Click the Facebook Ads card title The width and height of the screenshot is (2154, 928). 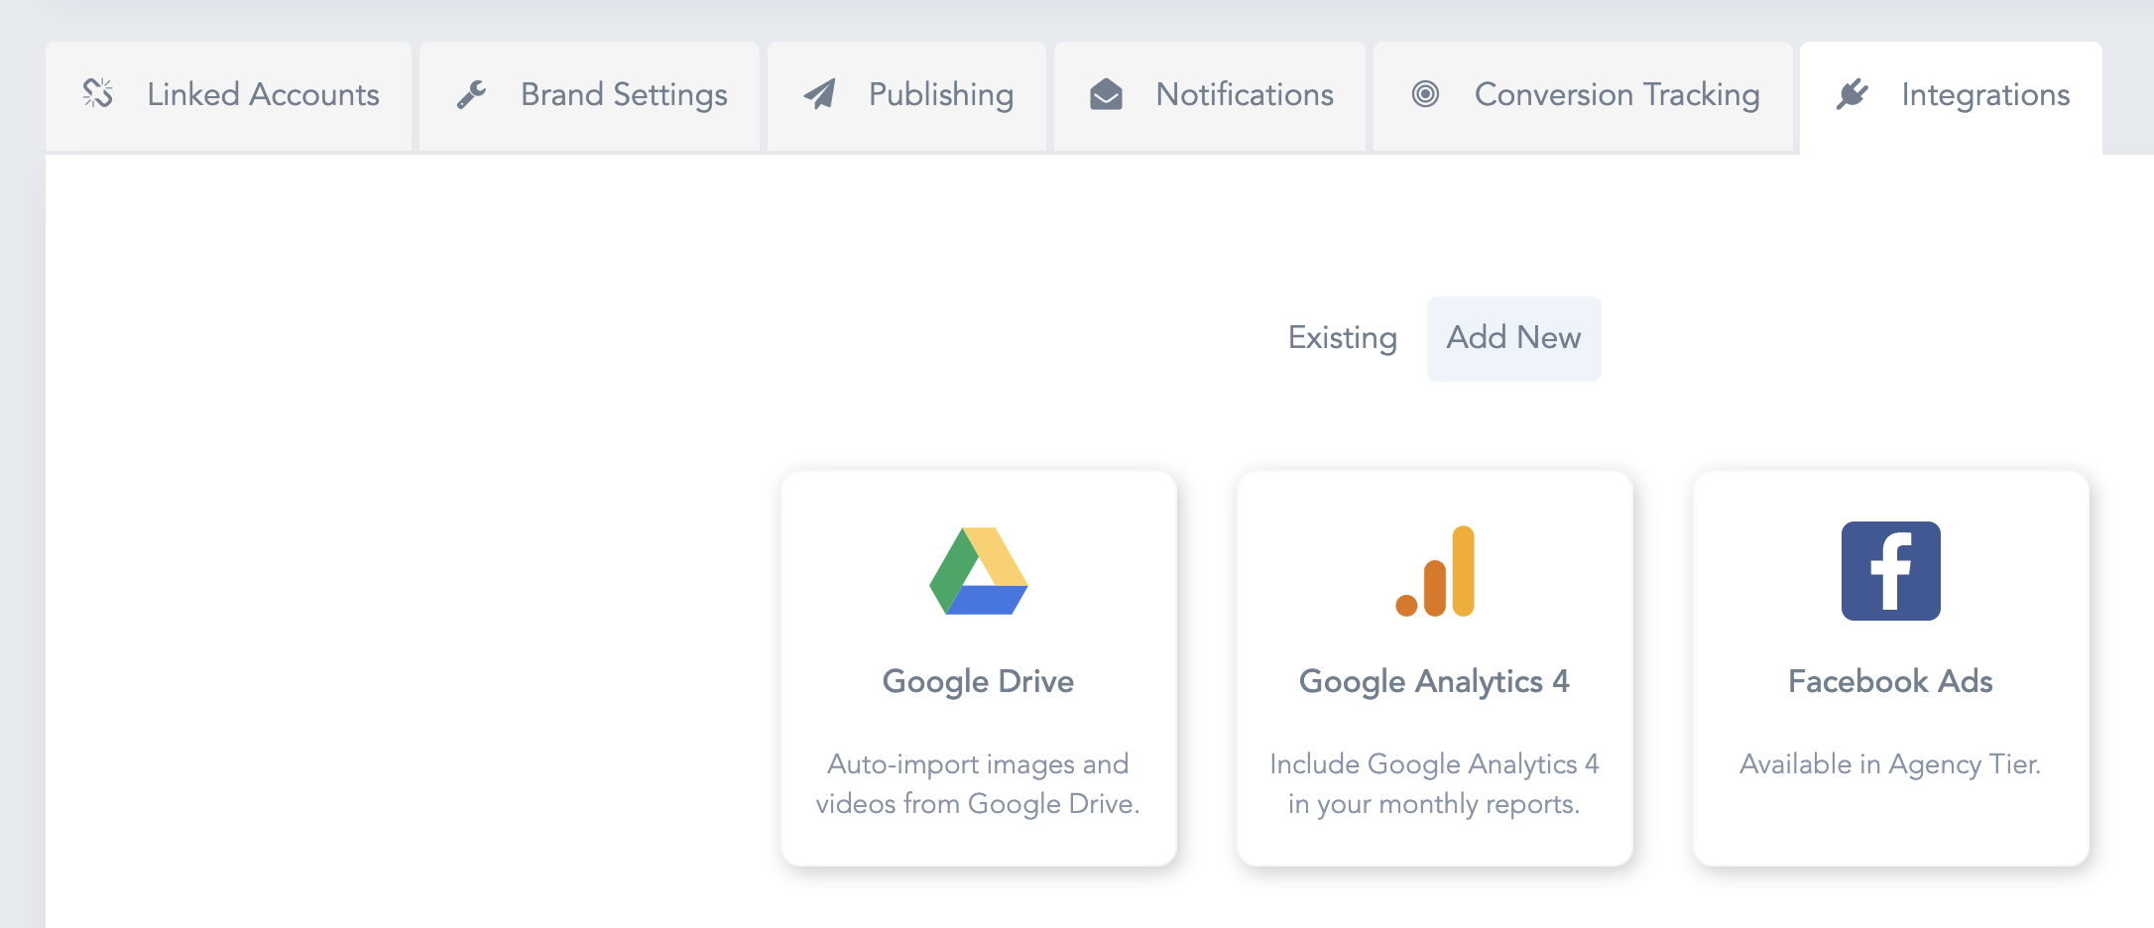point(1890,681)
